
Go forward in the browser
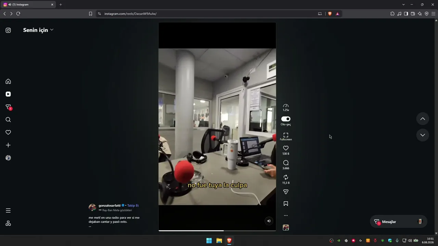pyautogui.click(x=11, y=14)
